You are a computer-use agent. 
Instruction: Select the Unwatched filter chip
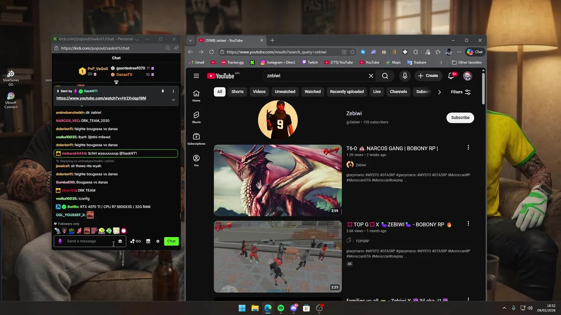point(285,92)
